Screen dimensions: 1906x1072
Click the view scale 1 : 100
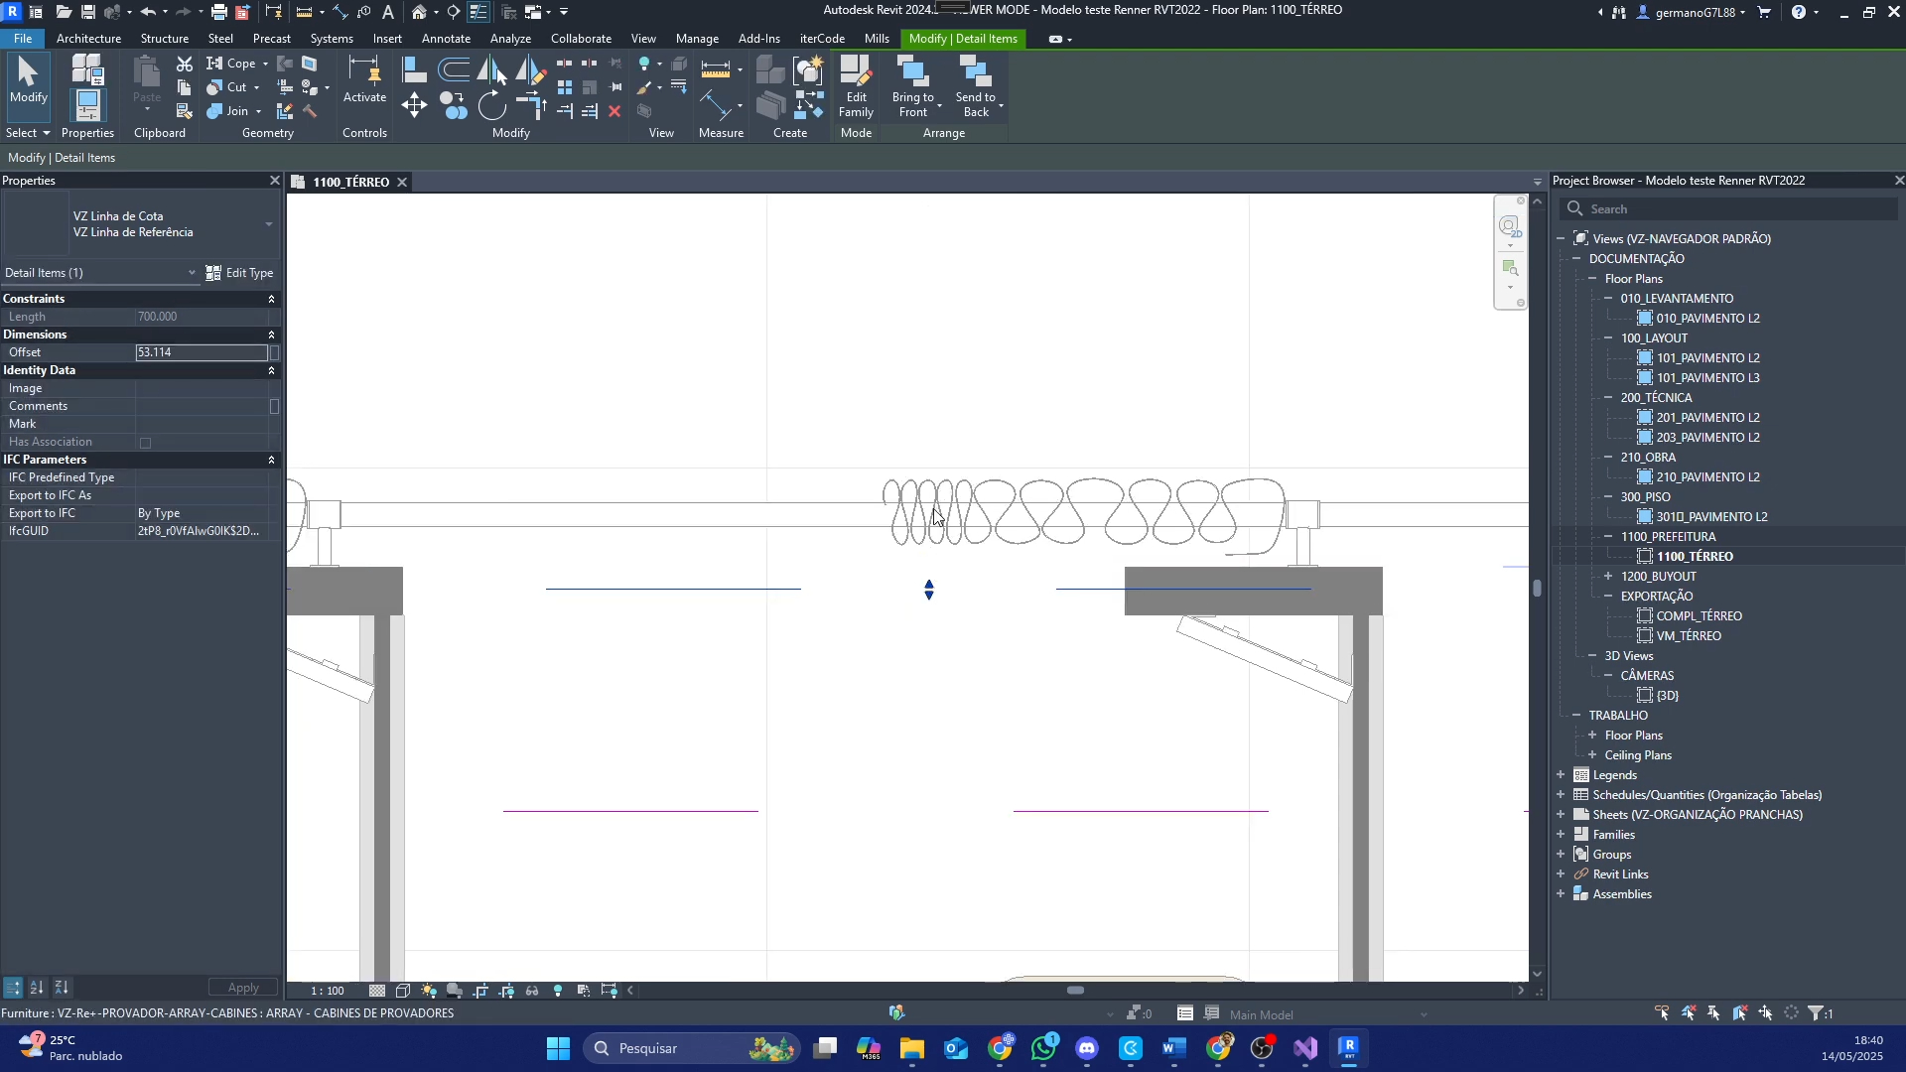click(328, 991)
